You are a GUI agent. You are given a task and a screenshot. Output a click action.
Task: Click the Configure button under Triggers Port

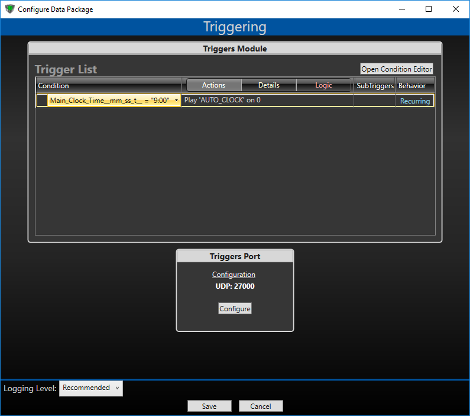pyautogui.click(x=235, y=309)
